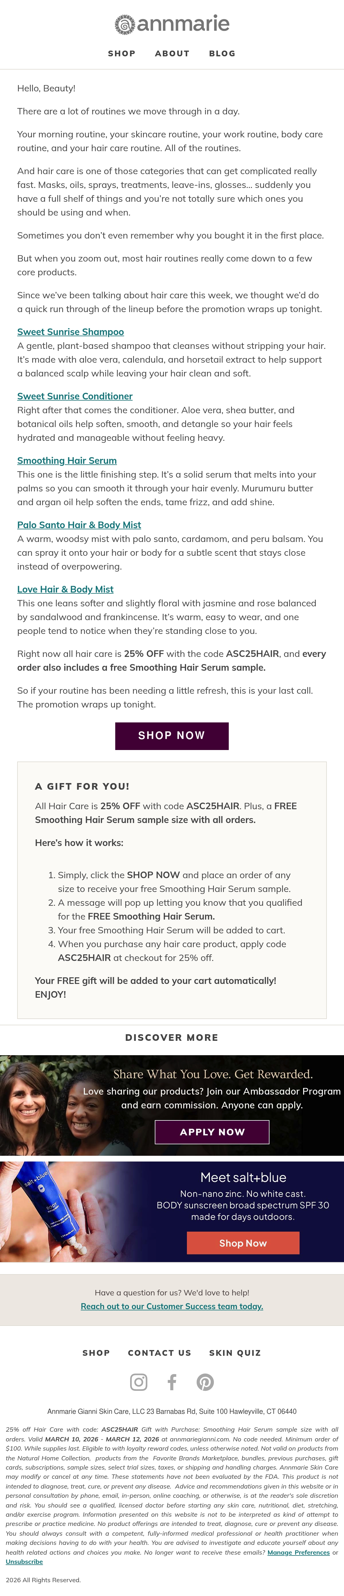344x1596 pixels.
Task: Click the annmarie logo at top
Action: (172, 24)
